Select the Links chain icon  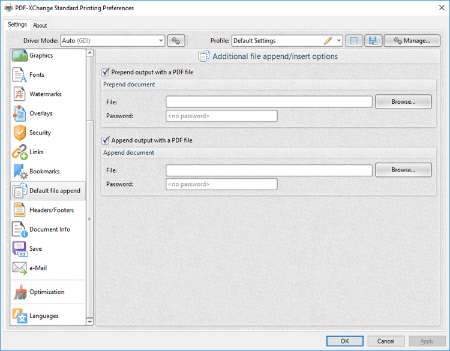click(x=20, y=152)
